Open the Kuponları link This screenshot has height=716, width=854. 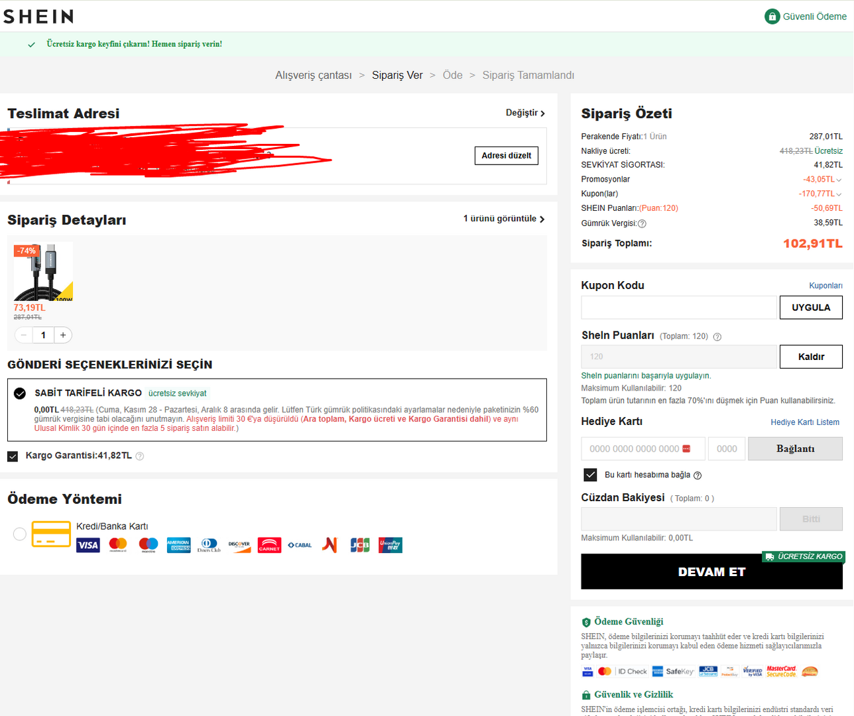[x=825, y=286]
